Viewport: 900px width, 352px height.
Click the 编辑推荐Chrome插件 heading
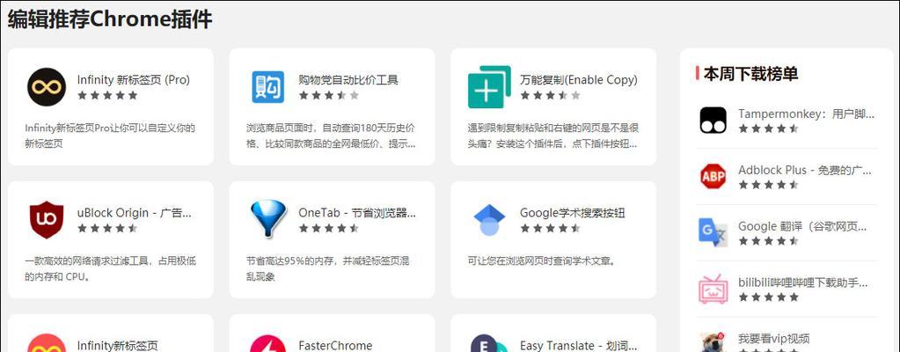110,19
